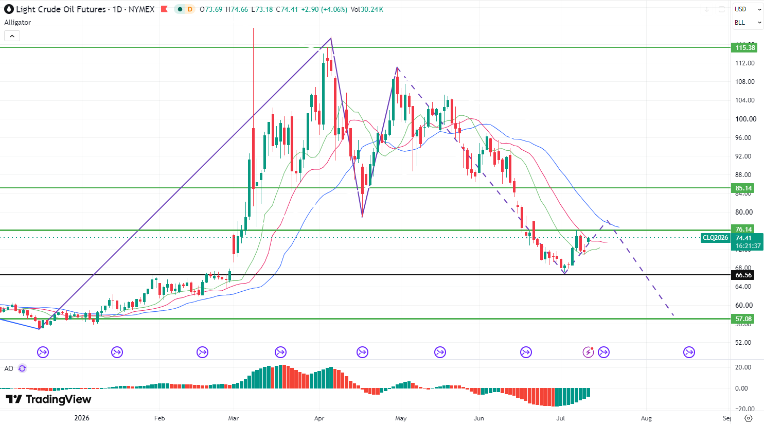Image resolution: width=764 pixels, height=424 pixels.
Task: Click the rollover marker above January 2026
Action: click(117, 352)
